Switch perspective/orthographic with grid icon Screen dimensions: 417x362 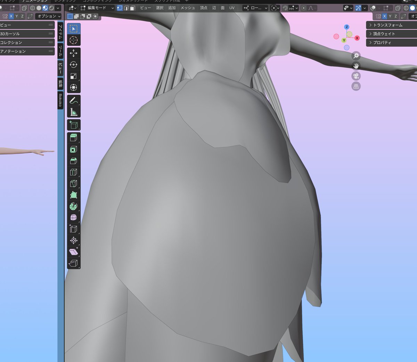[356, 86]
